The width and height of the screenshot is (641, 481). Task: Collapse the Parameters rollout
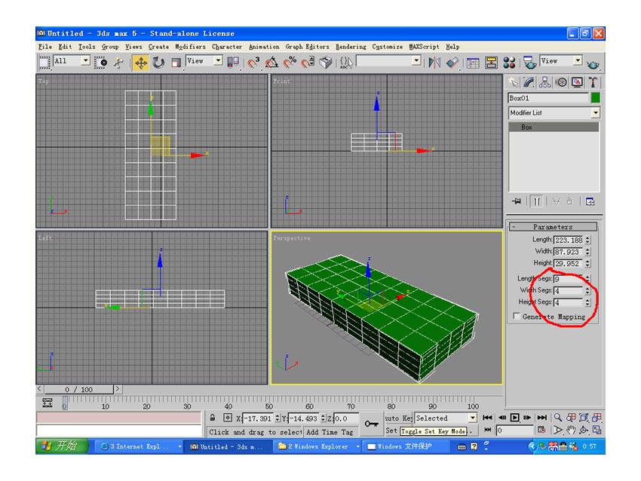click(x=553, y=227)
